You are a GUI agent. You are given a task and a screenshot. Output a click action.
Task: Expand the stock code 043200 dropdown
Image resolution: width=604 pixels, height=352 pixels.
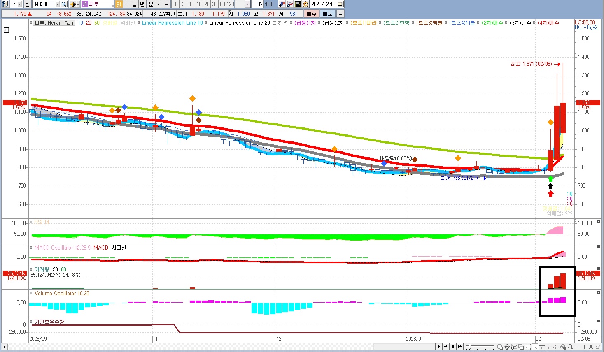coord(58,4)
